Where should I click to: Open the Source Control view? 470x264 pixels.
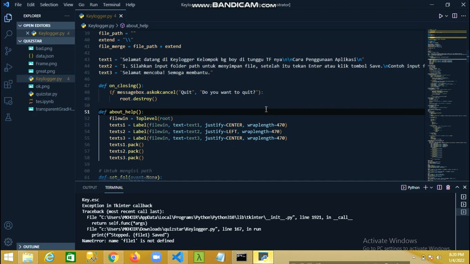(8, 51)
